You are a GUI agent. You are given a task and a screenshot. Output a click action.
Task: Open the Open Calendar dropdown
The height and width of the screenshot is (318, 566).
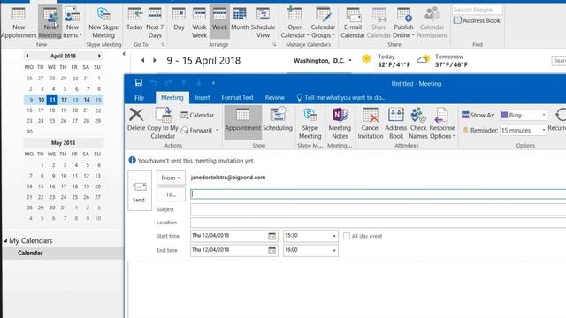(294, 22)
